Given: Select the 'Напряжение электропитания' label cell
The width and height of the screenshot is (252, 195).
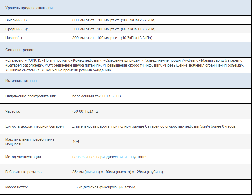Looking at the screenshot, I should [x=30, y=96].
